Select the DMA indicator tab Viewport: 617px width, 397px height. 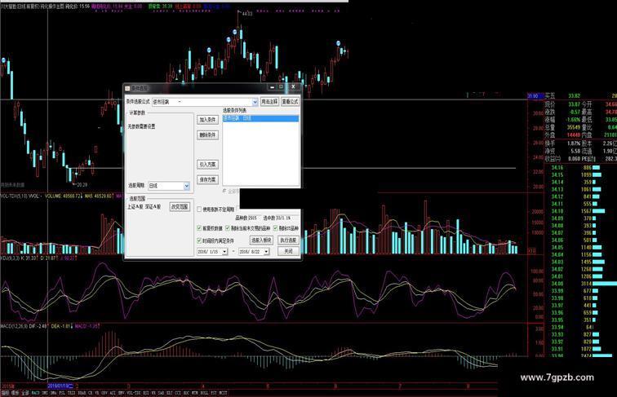pos(53,393)
